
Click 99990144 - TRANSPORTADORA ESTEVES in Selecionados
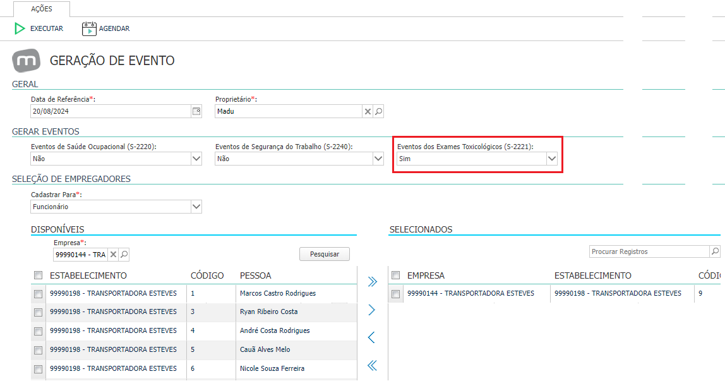tap(470, 294)
